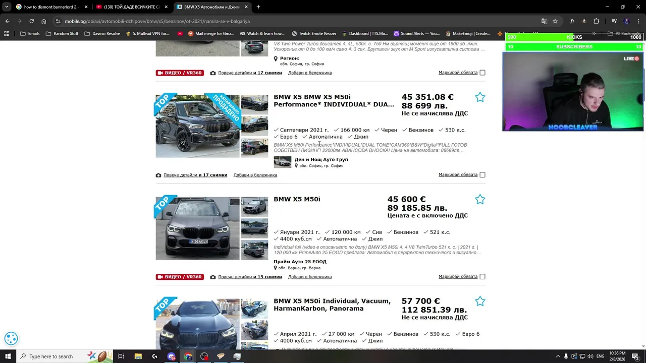Click the Ден и Нощ dealer logo thumbnail
Viewport: 646px width, 363px height.
click(283, 162)
